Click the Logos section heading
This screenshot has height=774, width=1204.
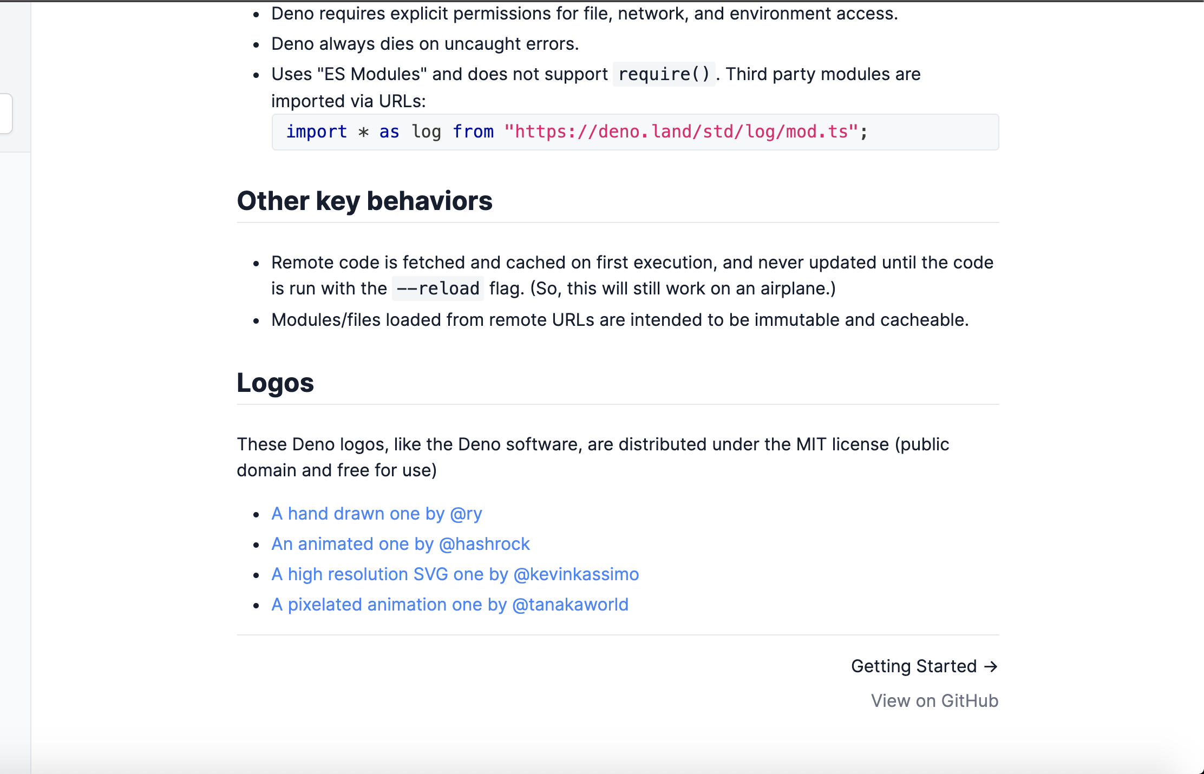click(x=275, y=383)
